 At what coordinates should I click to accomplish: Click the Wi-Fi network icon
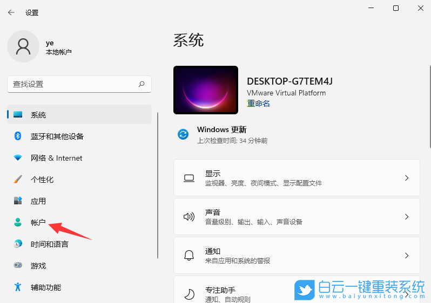[x=18, y=158]
